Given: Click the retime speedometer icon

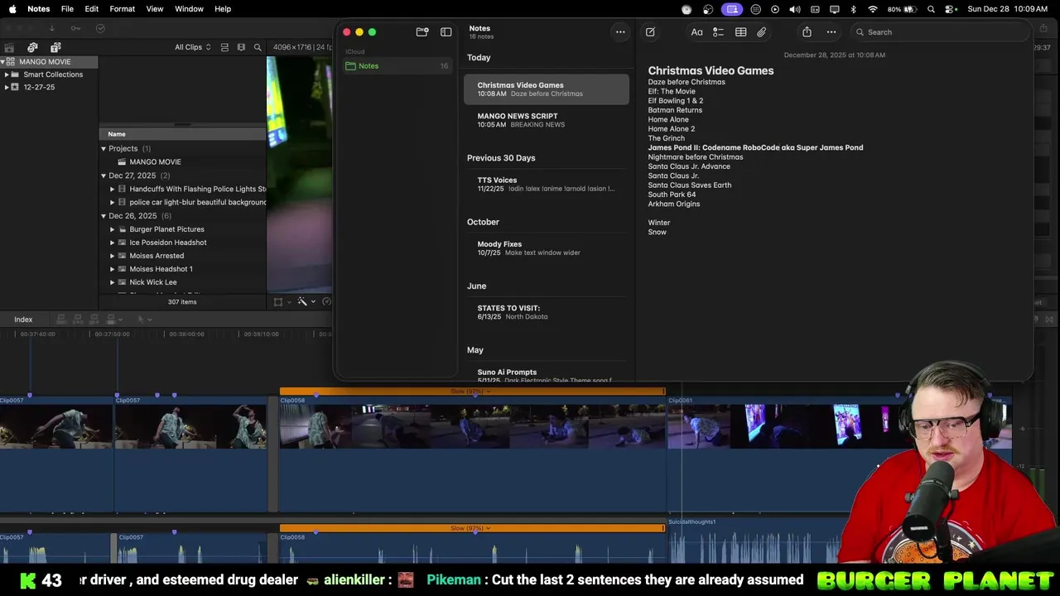Looking at the screenshot, I should [326, 302].
